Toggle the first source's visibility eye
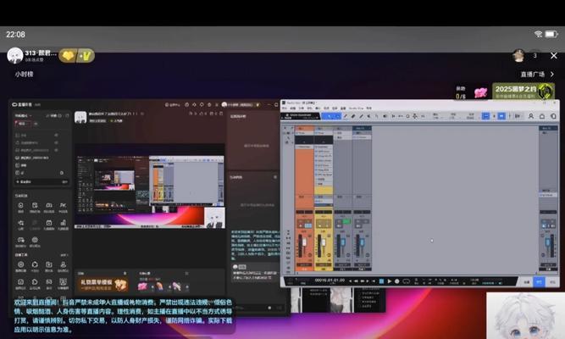 click(56, 135)
